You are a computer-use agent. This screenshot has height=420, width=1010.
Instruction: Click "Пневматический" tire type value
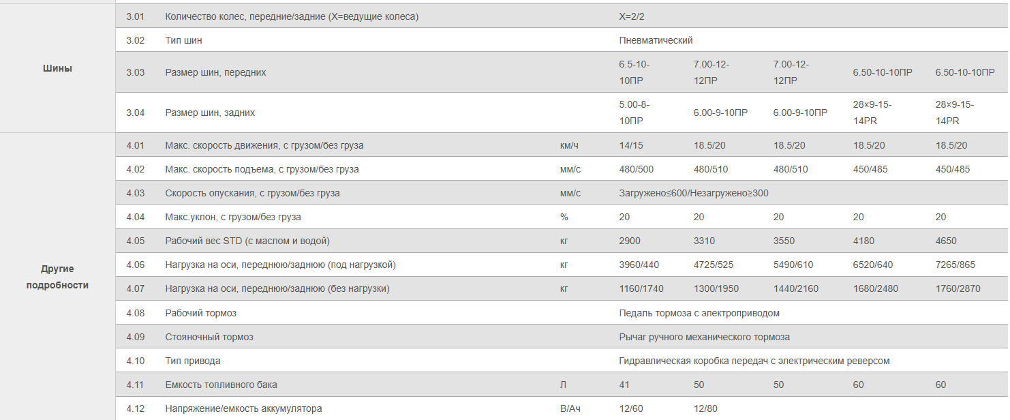[656, 40]
